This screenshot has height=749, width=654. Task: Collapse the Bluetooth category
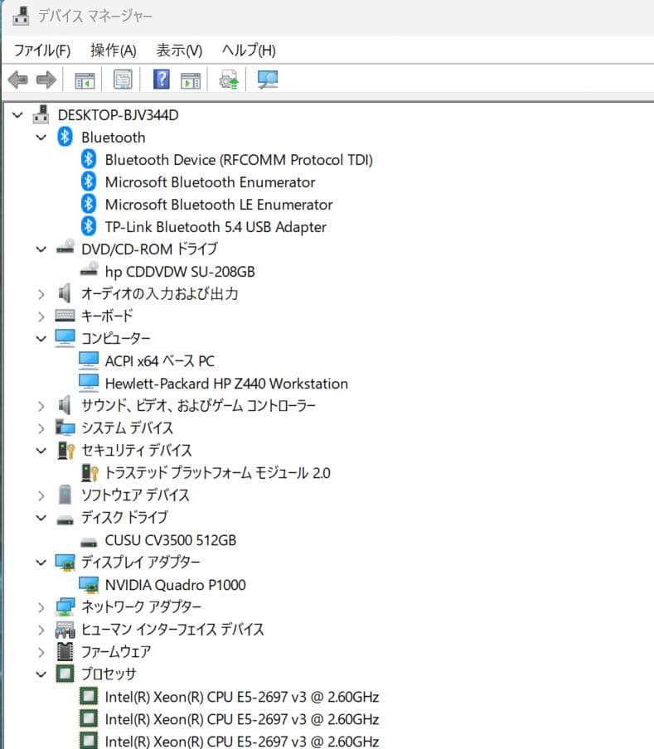click(41, 138)
